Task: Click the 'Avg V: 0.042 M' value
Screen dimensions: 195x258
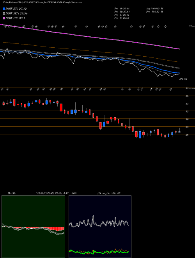Action: pyautogui.click(x=154, y=8)
